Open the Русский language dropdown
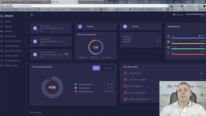The width and height of the screenshot is (206, 116). (x=178, y=15)
